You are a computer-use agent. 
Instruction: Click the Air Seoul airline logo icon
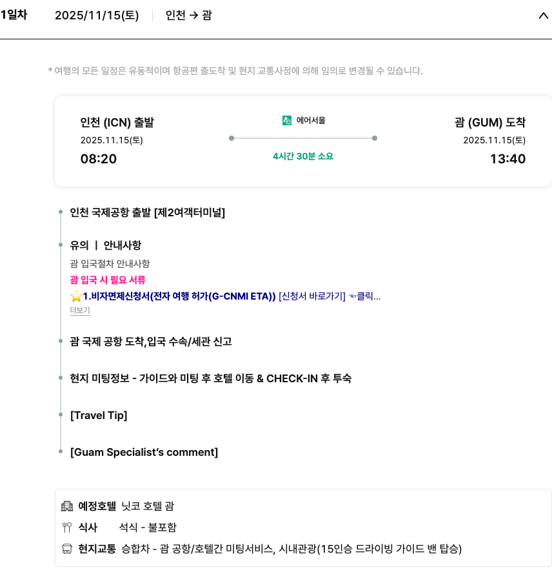click(287, 120)
